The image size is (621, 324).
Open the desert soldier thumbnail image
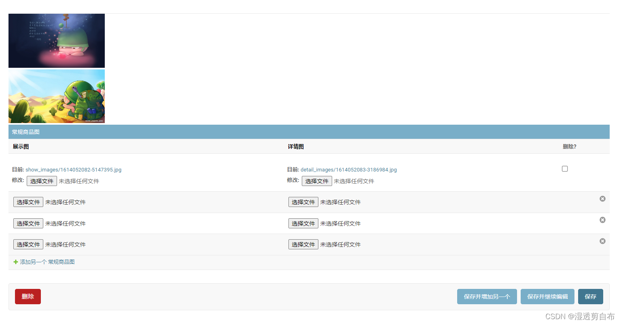[x=57, y=96]
